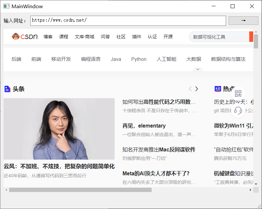Click the 数据可视化工具 search box
This screenshot has height=209, width=262.
pos(219,37)
